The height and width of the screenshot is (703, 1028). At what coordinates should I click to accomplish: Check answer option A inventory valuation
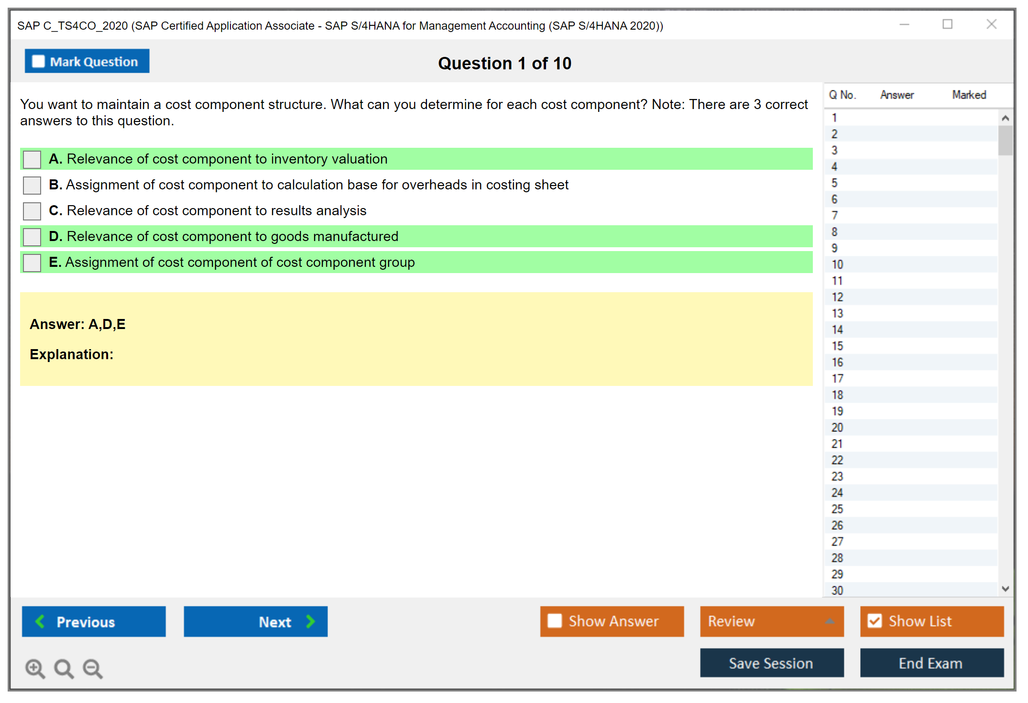click(x=32, y=159)
